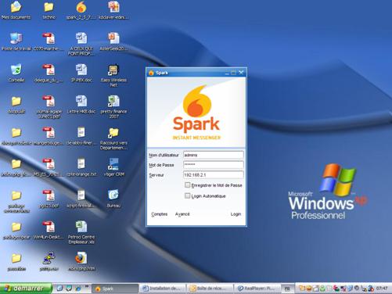
Task: Select the Mes documents desktop icon
Action: click(16, 10)
